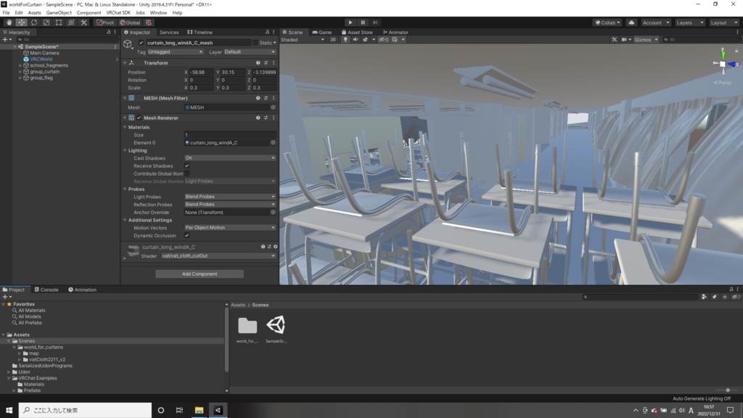Viewport: 743px width, 418px height.
Task: Toggle the Dynamic Occlusion checkbox
Action: tap(186, 236)
